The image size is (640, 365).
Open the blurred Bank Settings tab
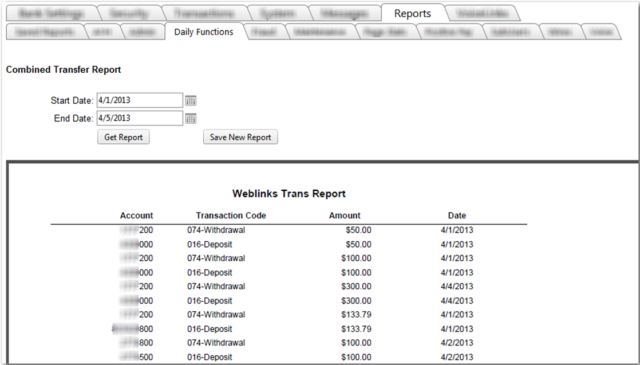pos(51,14)
